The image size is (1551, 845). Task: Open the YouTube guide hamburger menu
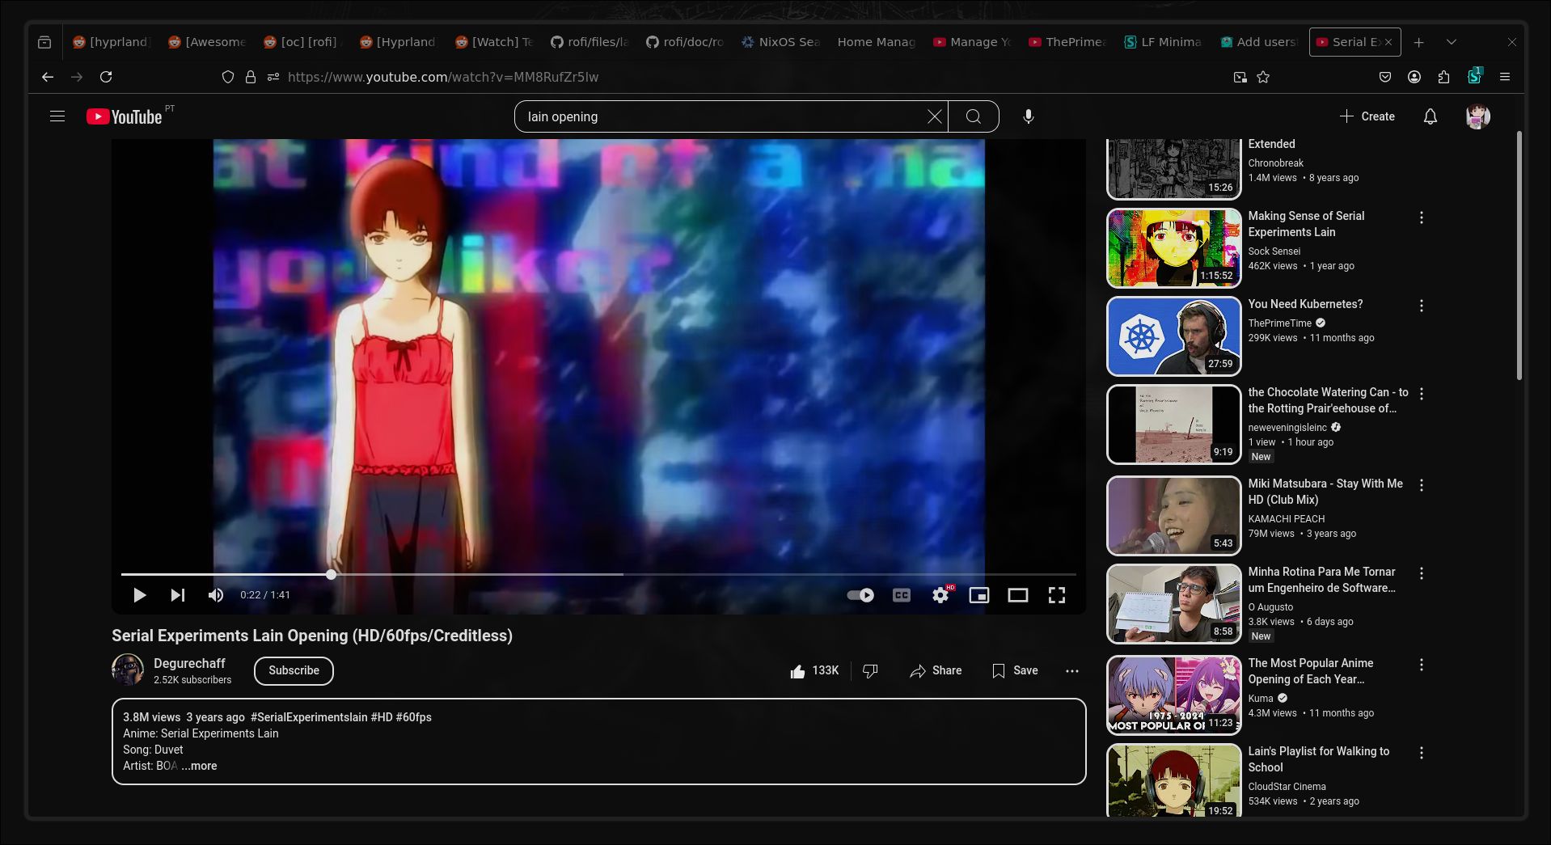point(57,116)
